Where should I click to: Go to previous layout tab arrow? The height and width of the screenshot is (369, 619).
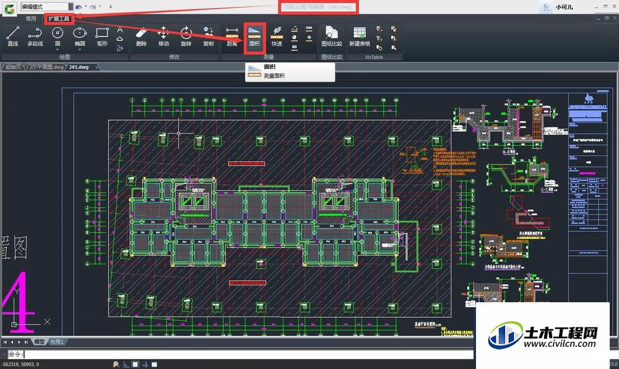[x=12, y=342]
